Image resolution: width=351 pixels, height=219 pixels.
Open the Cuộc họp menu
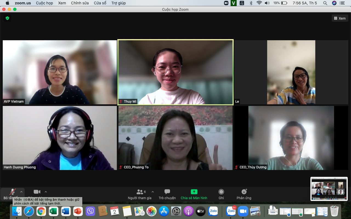coord(45,3)
